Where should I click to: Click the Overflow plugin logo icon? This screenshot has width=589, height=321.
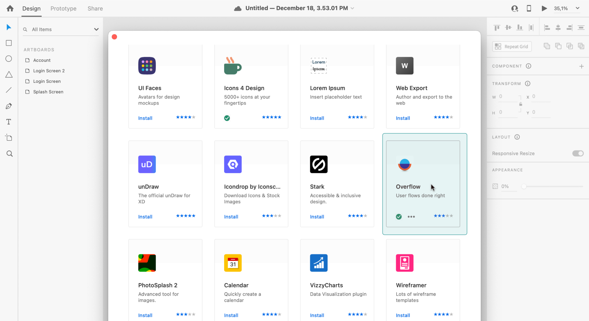click(405, 165)
